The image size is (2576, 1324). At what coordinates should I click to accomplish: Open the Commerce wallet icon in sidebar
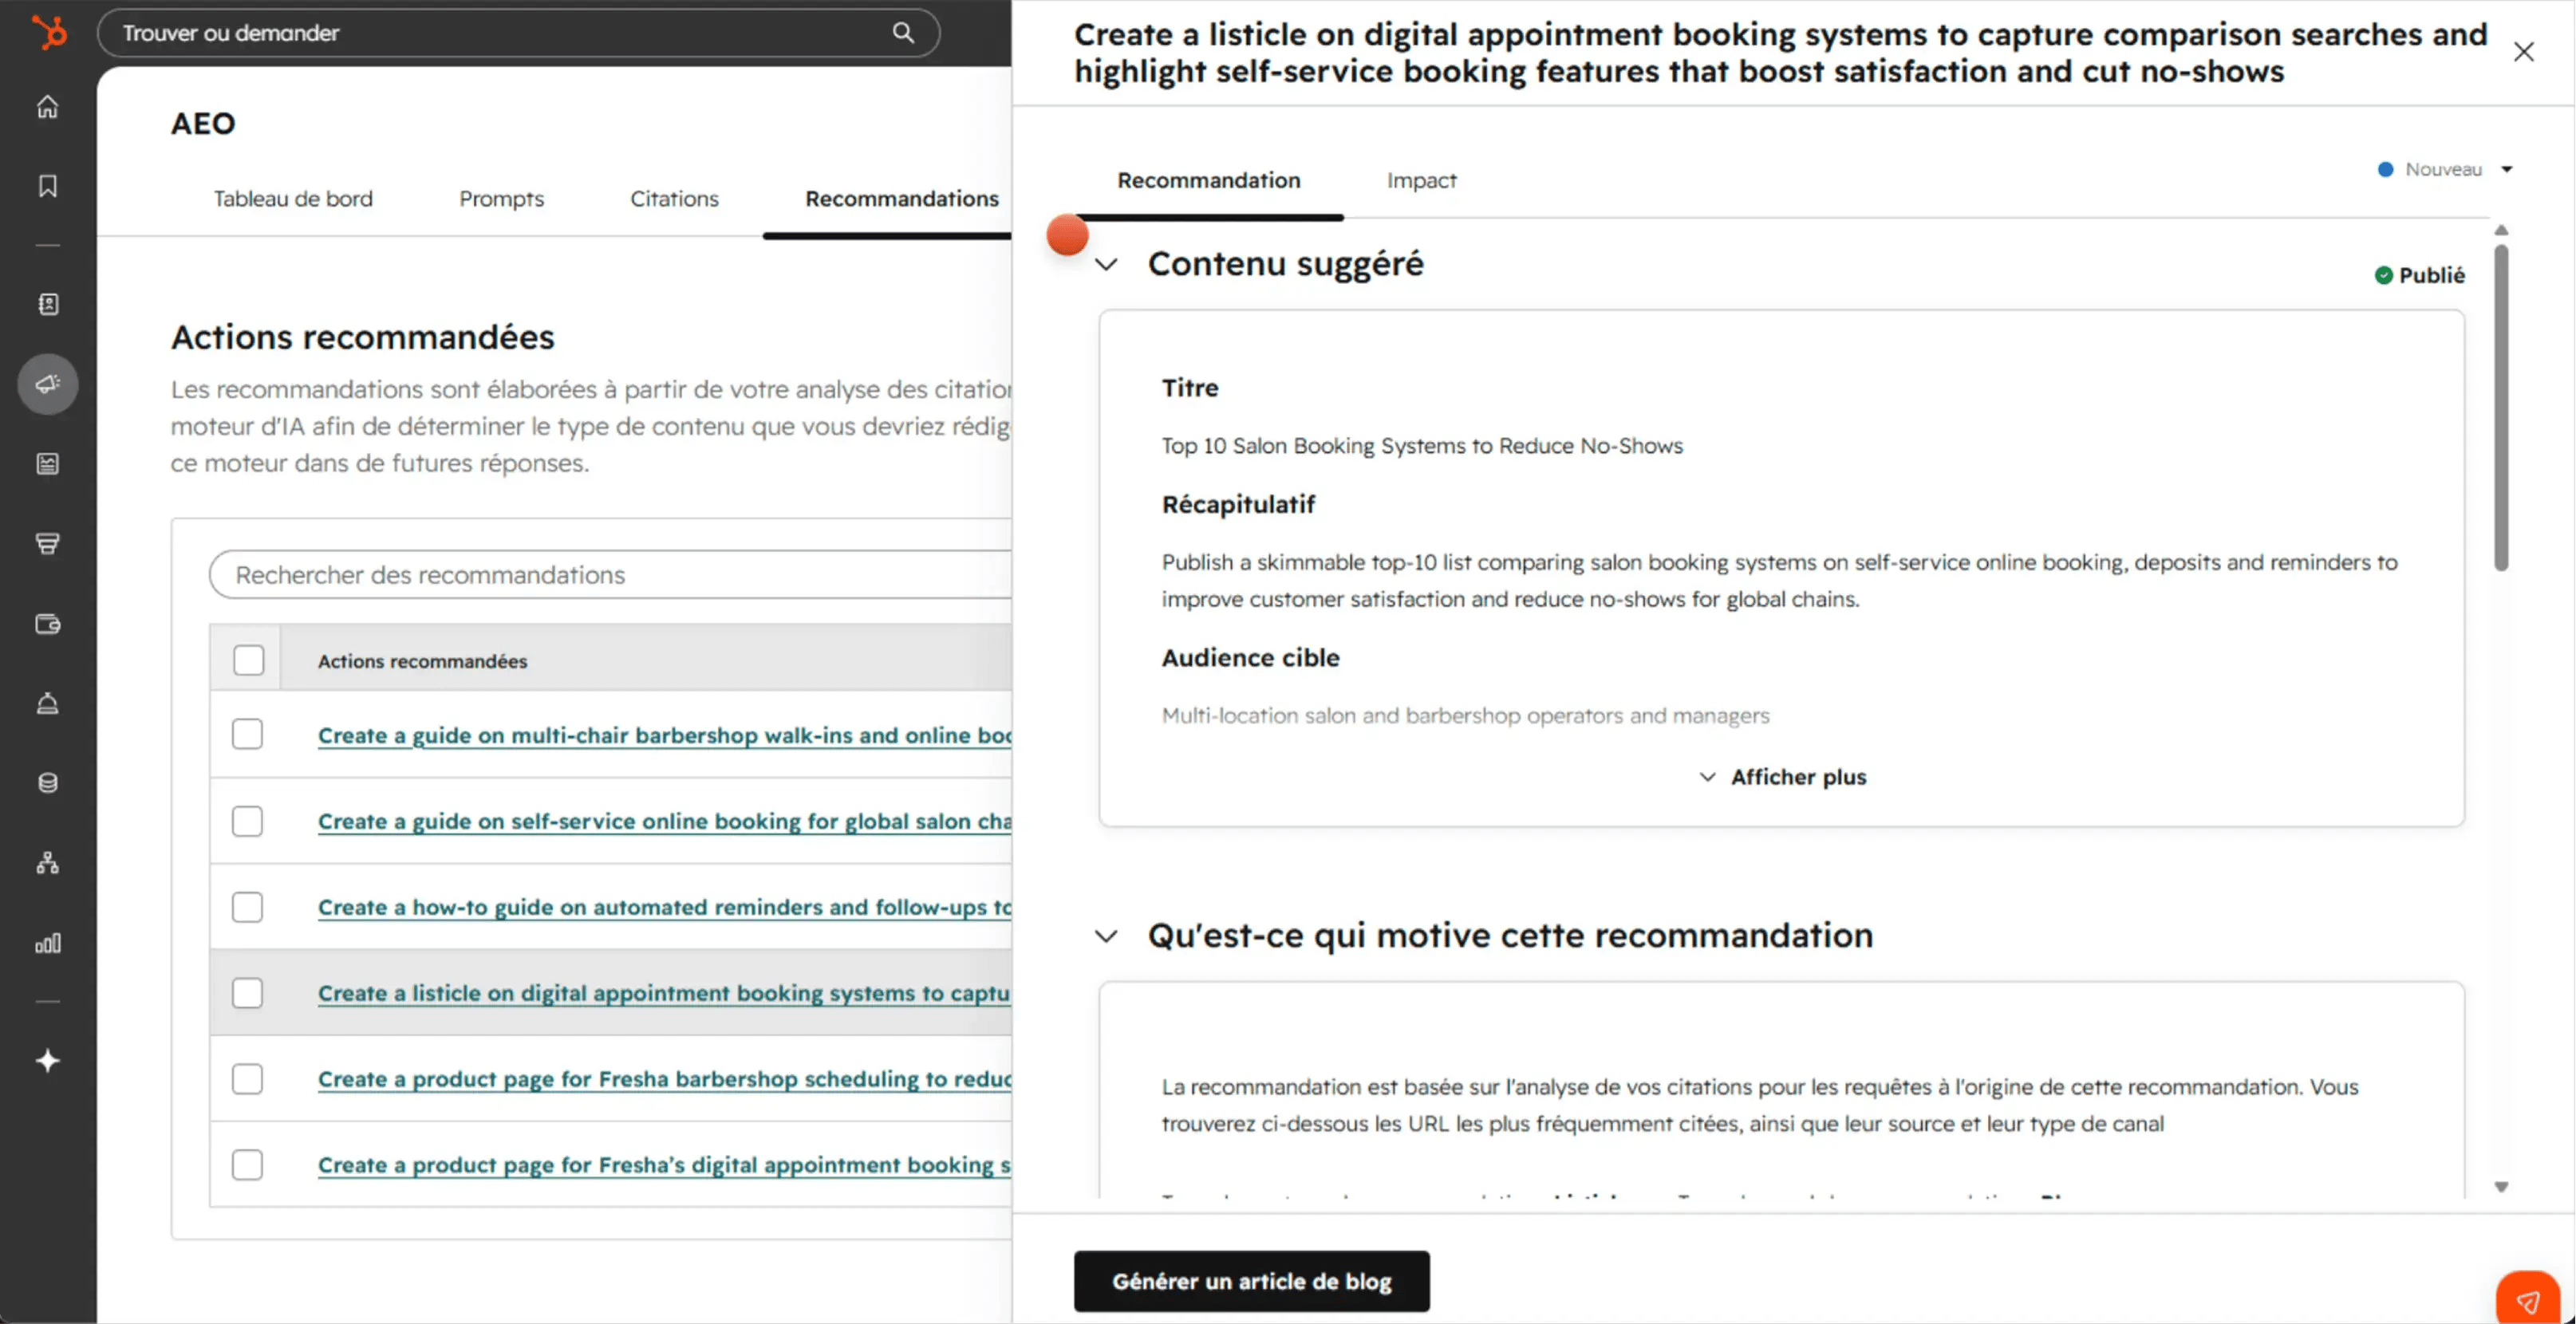click(47, 624)
